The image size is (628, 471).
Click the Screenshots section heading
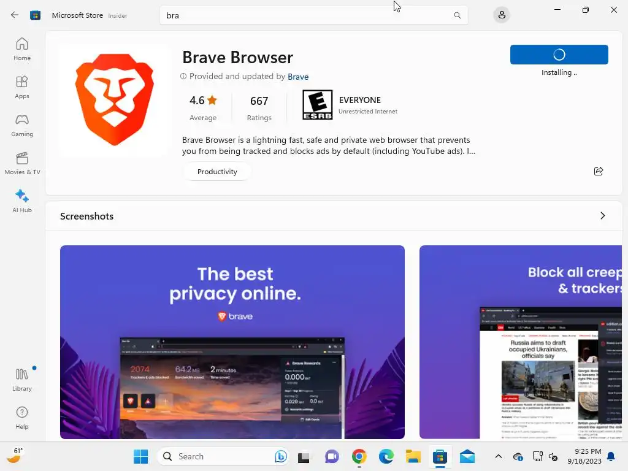[87, 216]
